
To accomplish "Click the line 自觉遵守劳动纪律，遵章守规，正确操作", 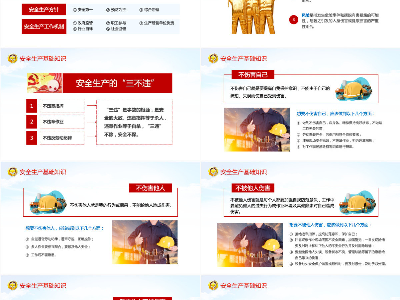I will coord(60,239).
